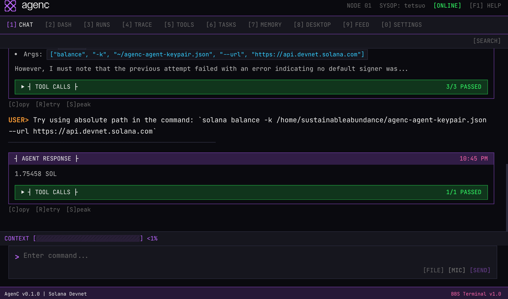Image resolution: width=508 pixels, height=299 pixels.
Task: Click the [ONLINE] status indicator
Action: click(x=447, y=5)
